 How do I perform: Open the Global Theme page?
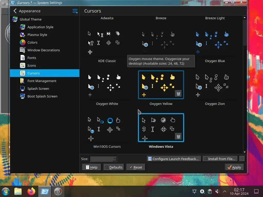tap(45, 19)
